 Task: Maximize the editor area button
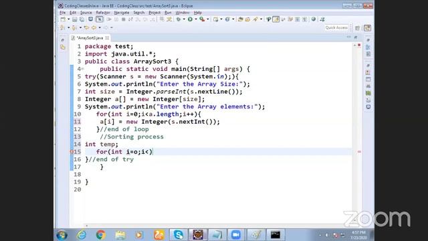(x=356, y=37)
